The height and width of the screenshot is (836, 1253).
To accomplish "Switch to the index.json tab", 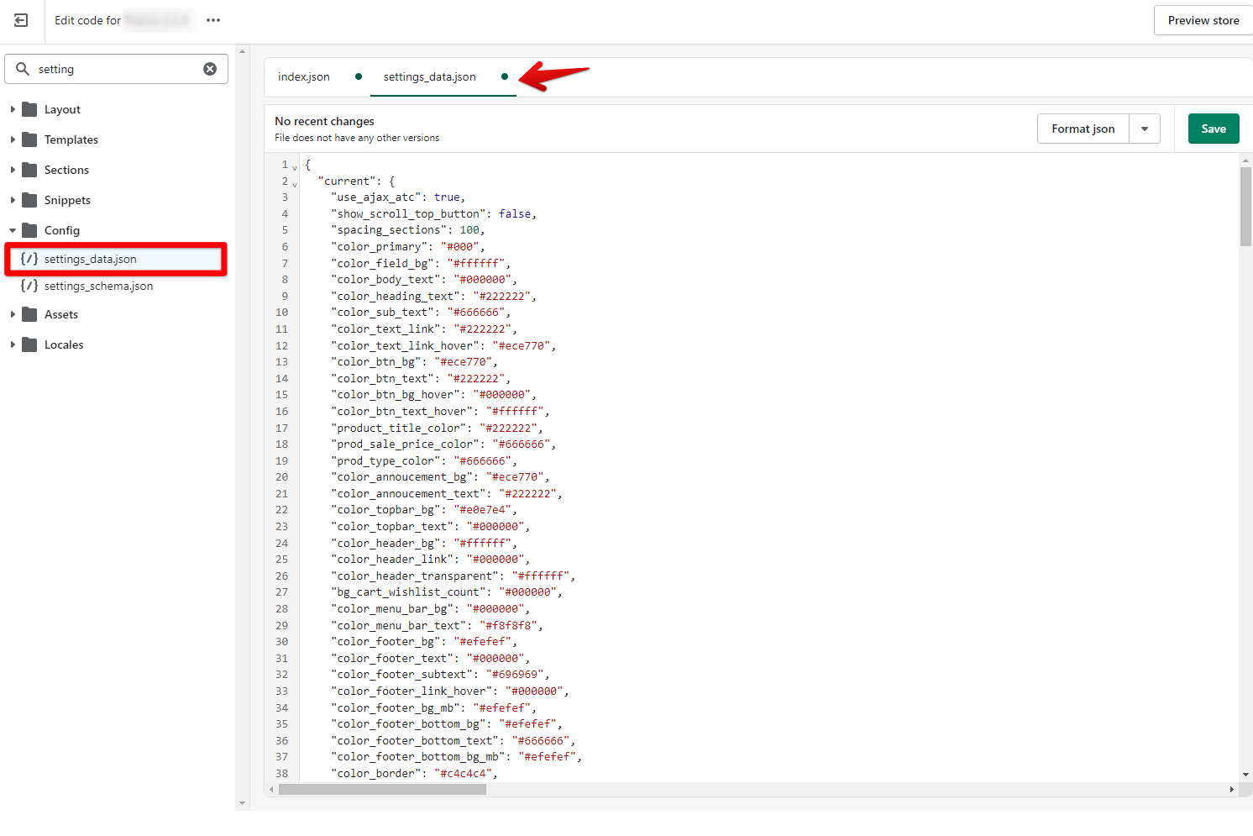I will [304, 76].
